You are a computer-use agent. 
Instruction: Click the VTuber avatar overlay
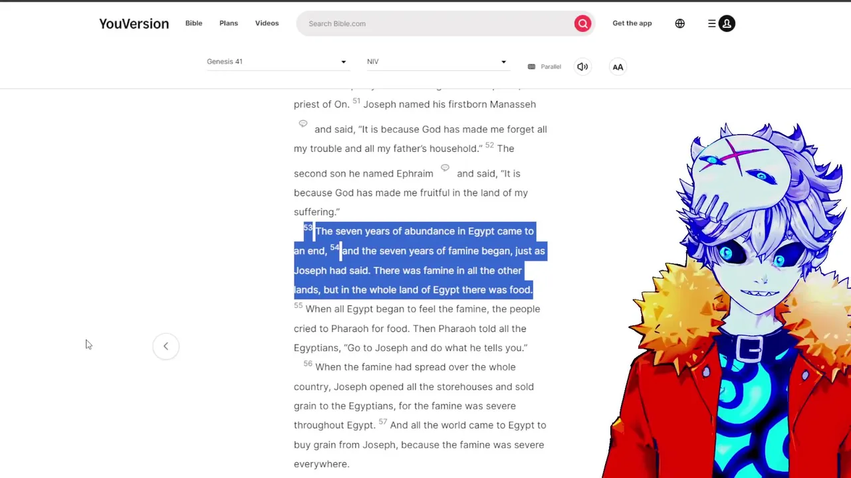[x=730, y=299]
